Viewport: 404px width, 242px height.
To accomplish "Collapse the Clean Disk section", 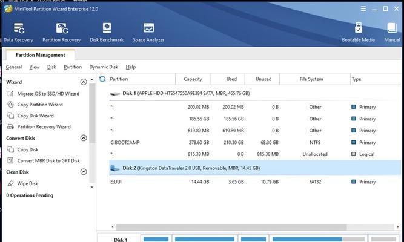I will [x=84, y=172].
